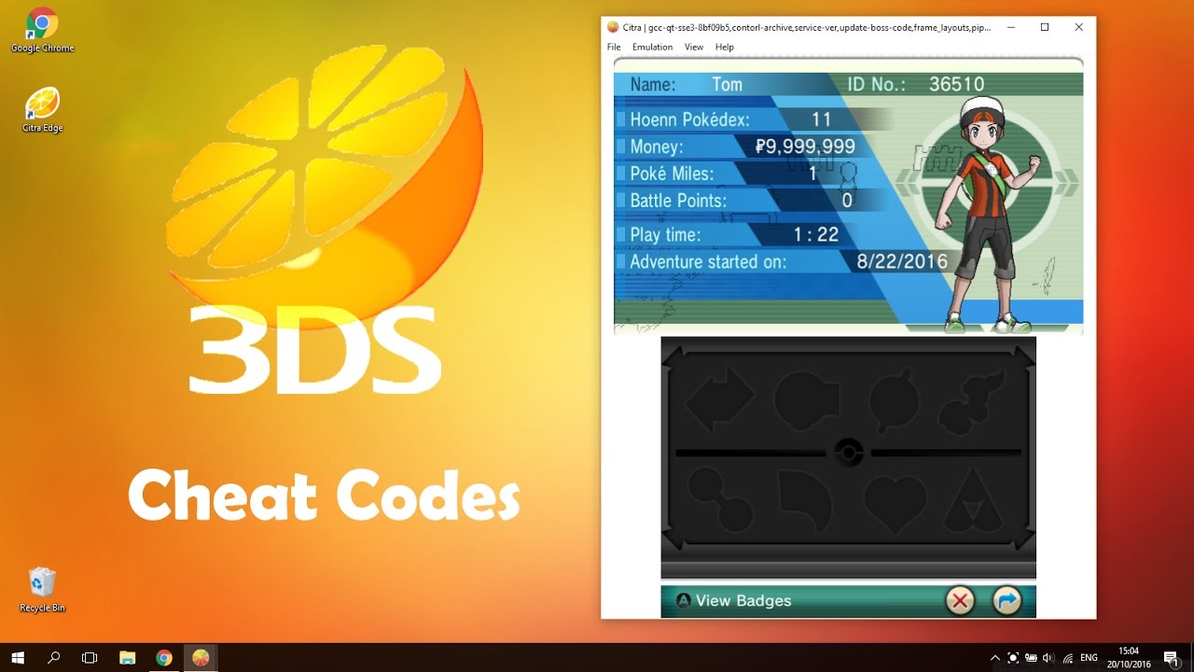Select the wing-shaped badge slot in bottom row
Viewport: 1194px width, 672px height.
tap(805, 502)
